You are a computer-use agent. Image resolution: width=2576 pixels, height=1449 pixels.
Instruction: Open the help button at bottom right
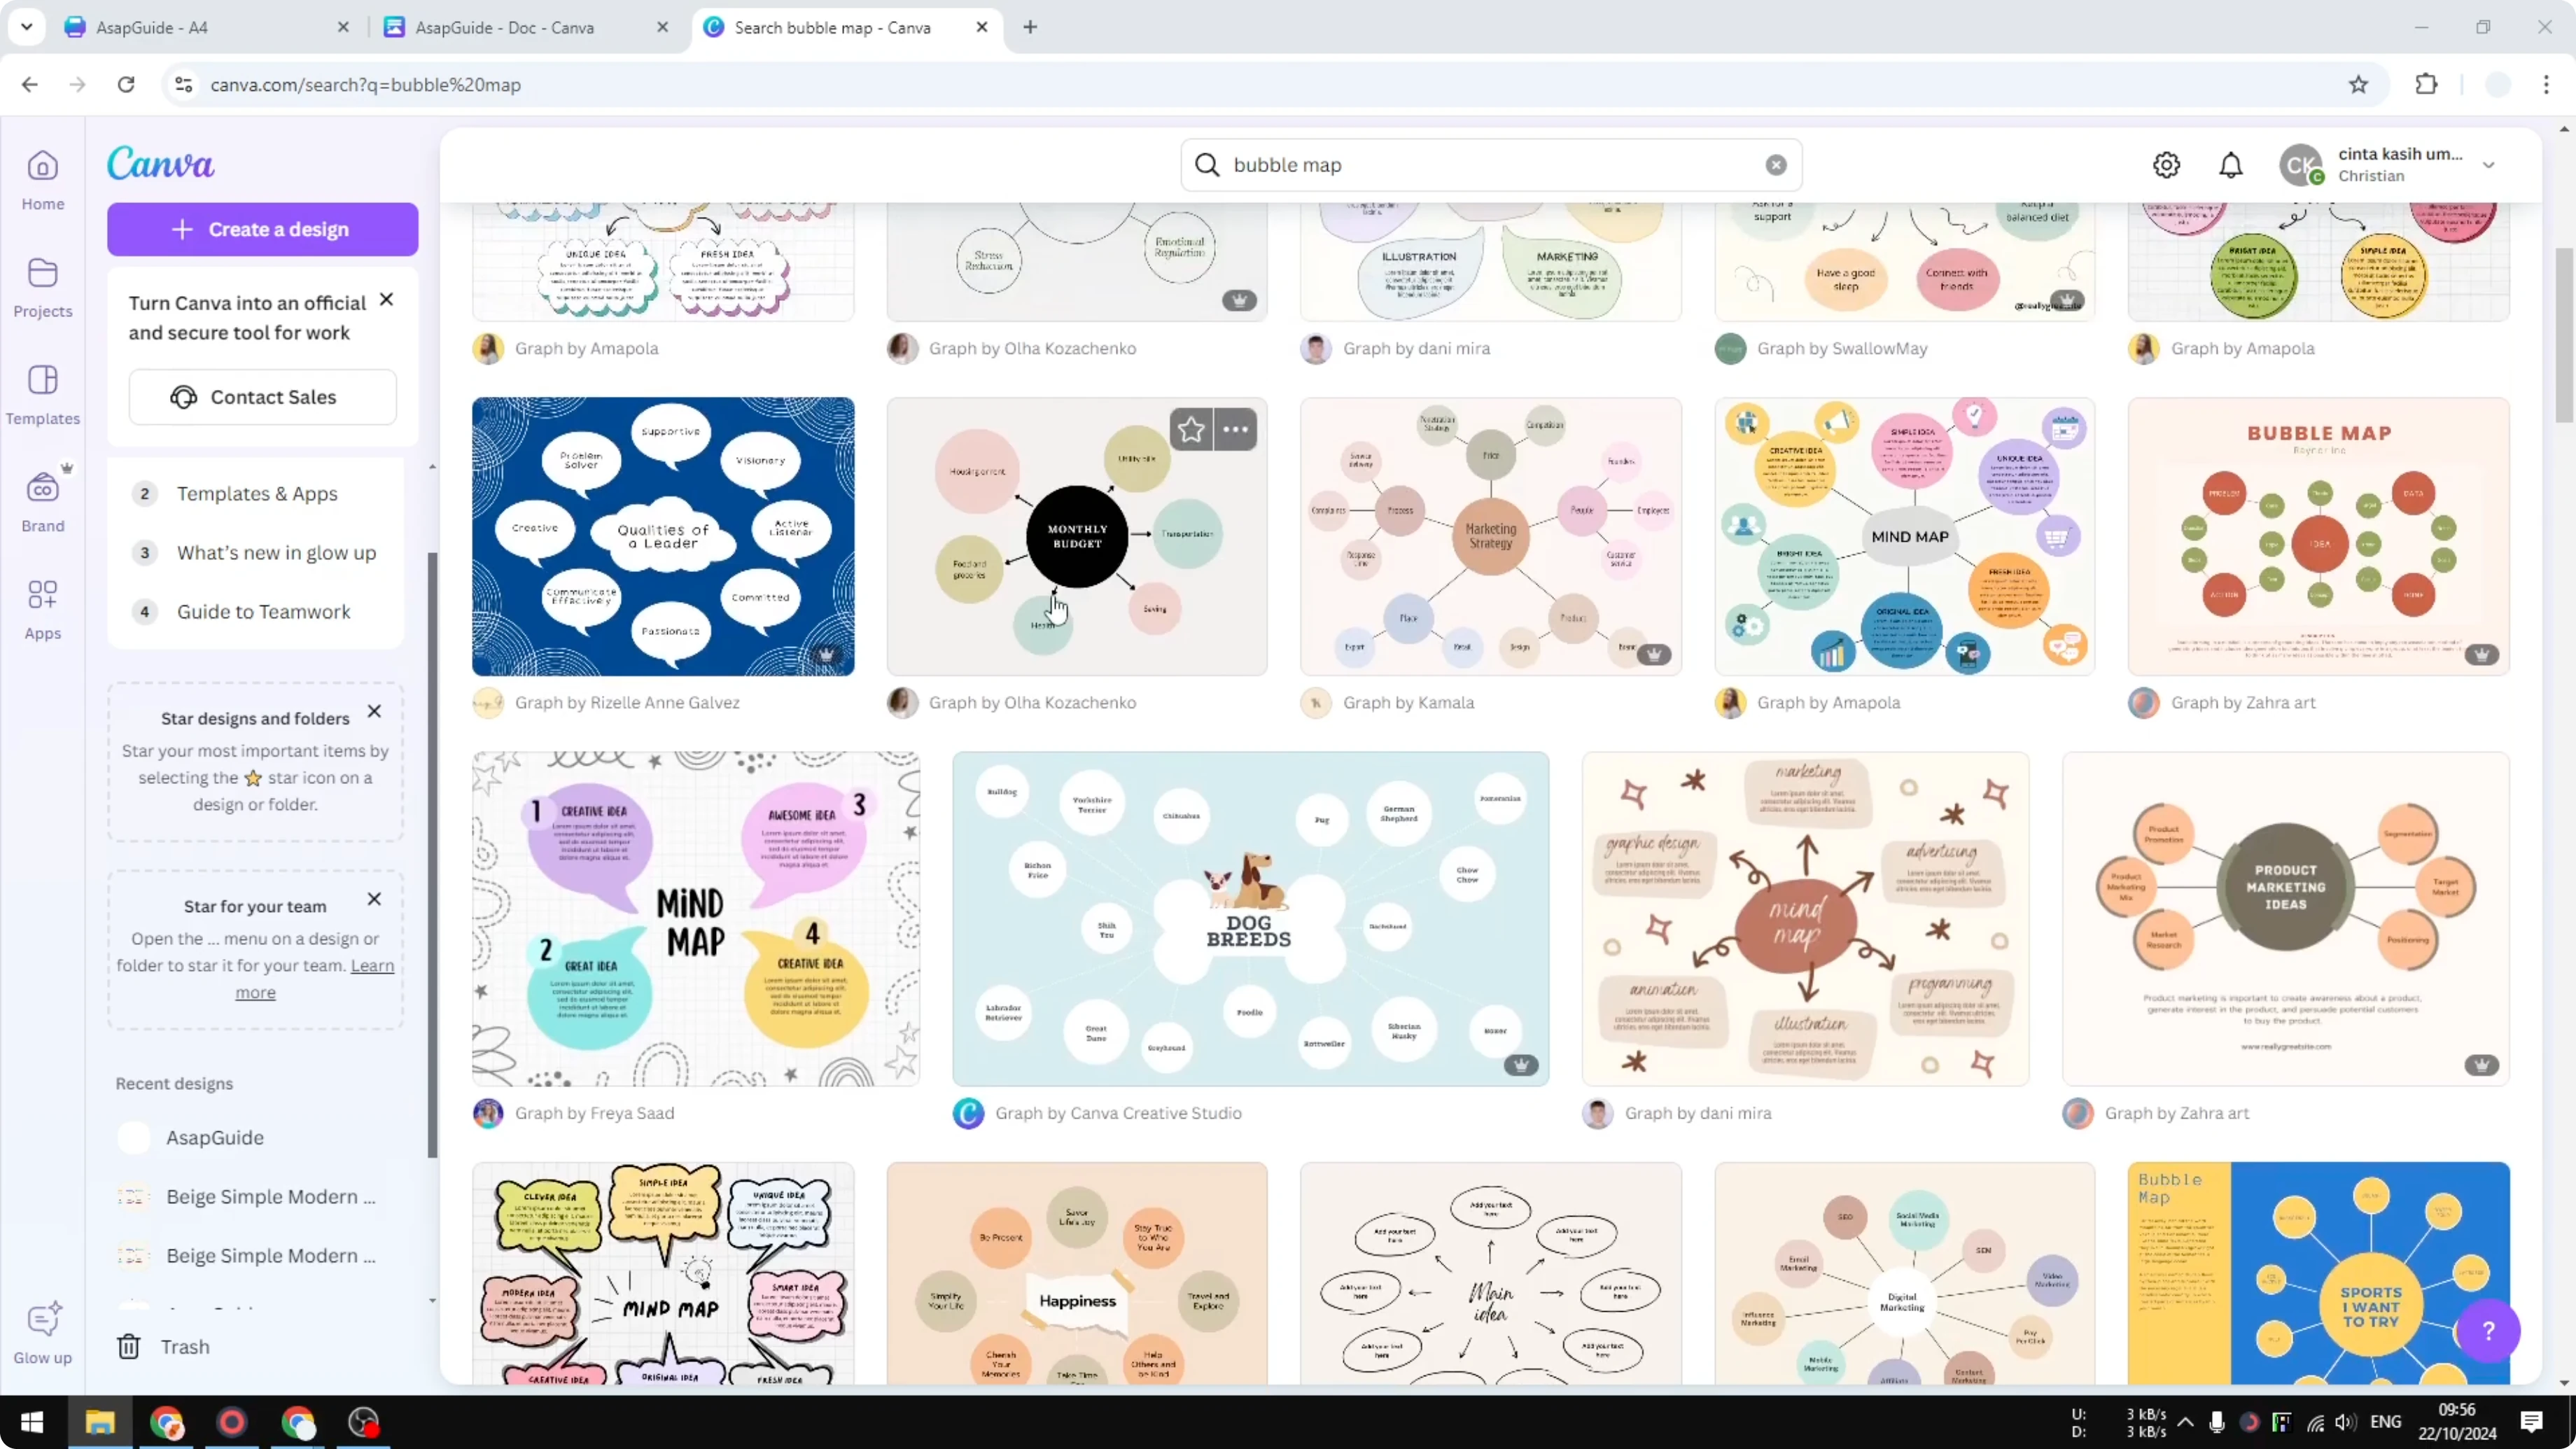click(x=2489, y=1331)
